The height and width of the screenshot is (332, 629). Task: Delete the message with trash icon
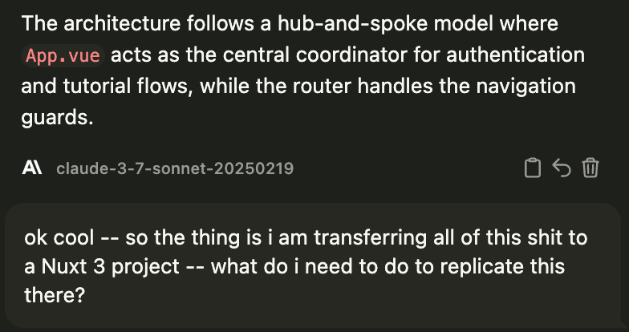(590, 168)
